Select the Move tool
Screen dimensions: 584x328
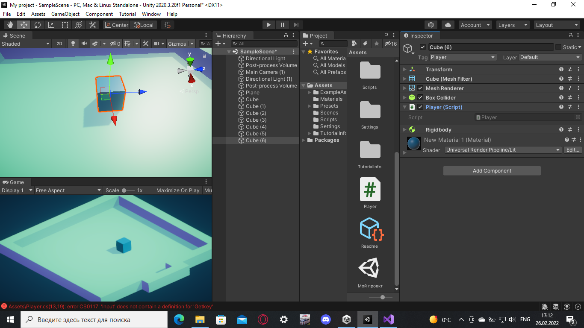24,25
